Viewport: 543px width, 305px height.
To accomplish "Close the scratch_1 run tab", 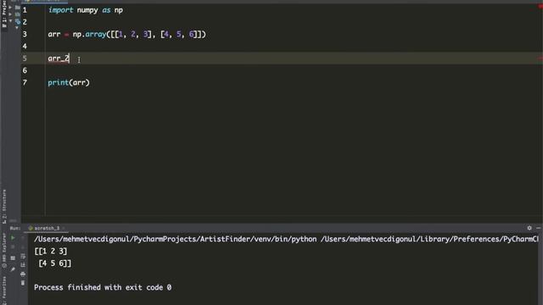I will (64, 228).
